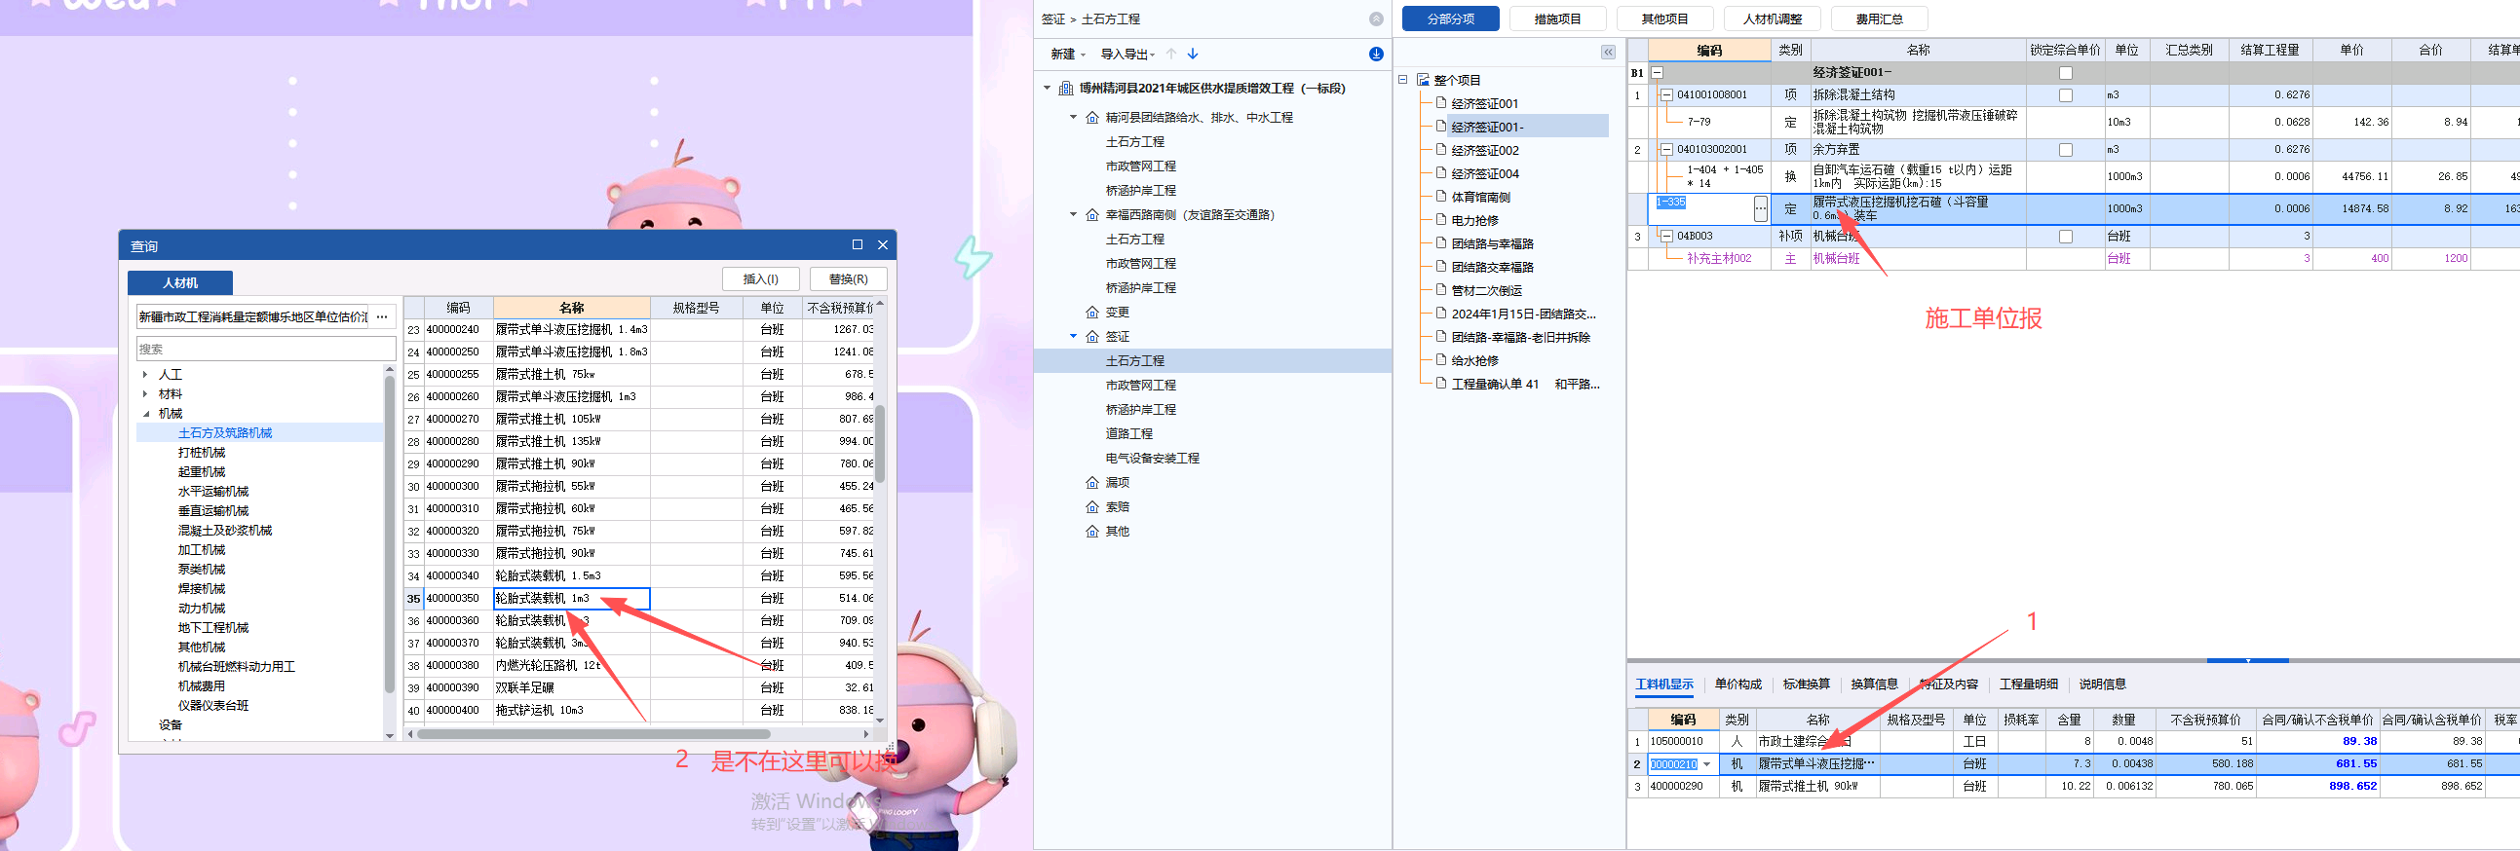Click document icon beside 经济签证001
Image resolution: width=2520 pixels, height=851 pixels.
[1441, 102]
